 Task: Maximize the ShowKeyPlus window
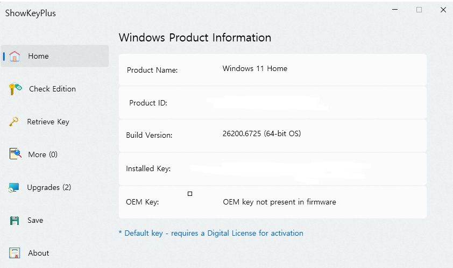tap(419, 10)
